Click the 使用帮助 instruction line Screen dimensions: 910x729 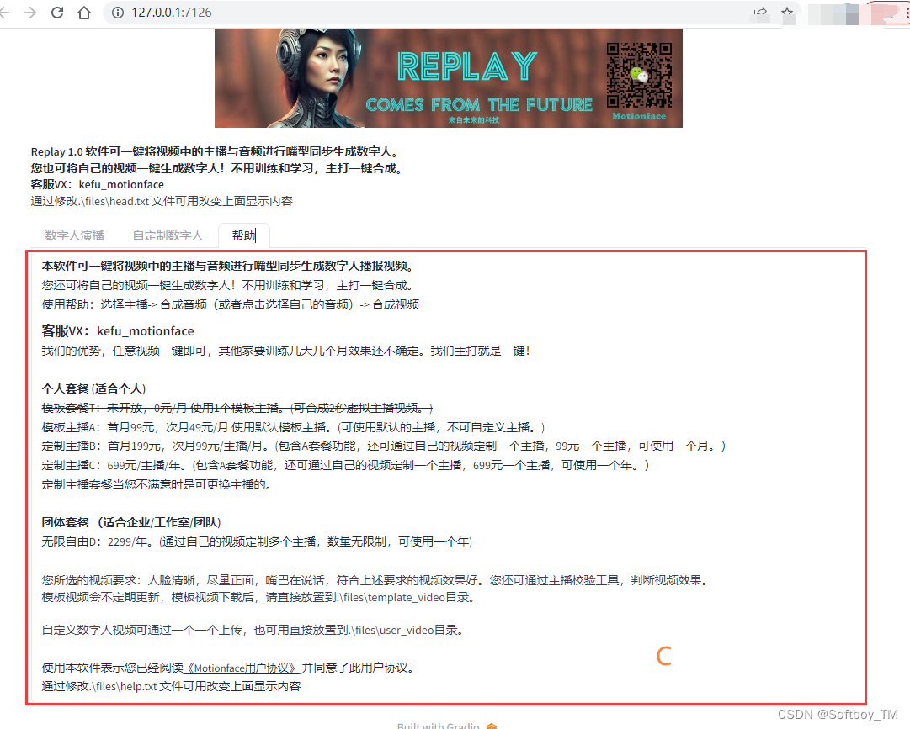(231, 304)
